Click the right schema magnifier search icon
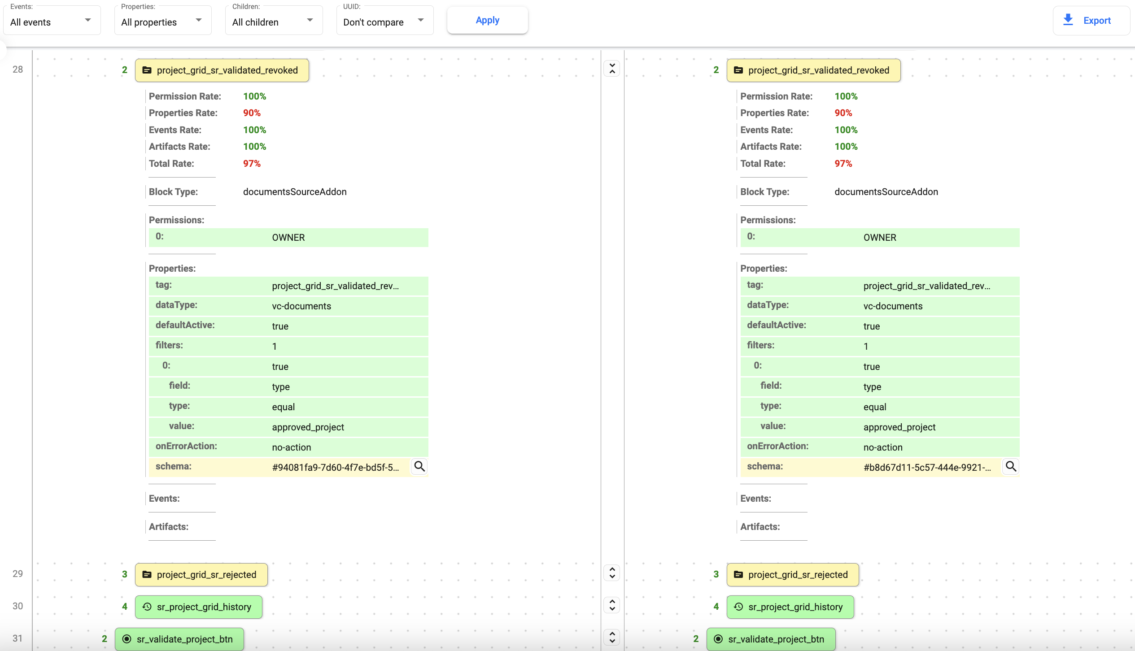This screenshot has width=1135, height=651. pyautogui.click(x=1011, y=467)
